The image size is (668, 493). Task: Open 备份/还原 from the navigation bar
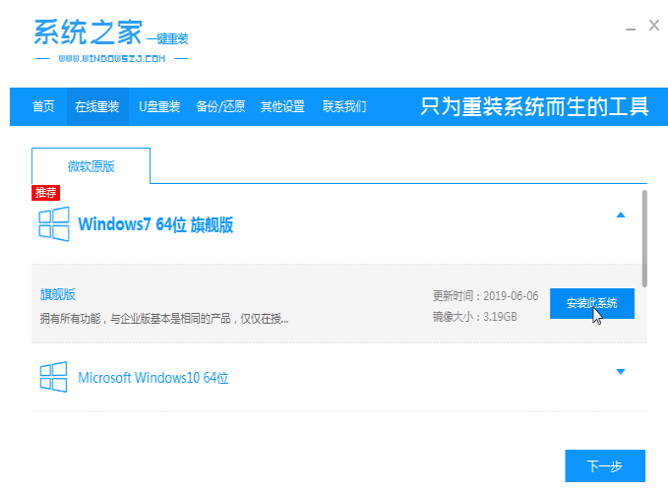click(x=220, y=106)
